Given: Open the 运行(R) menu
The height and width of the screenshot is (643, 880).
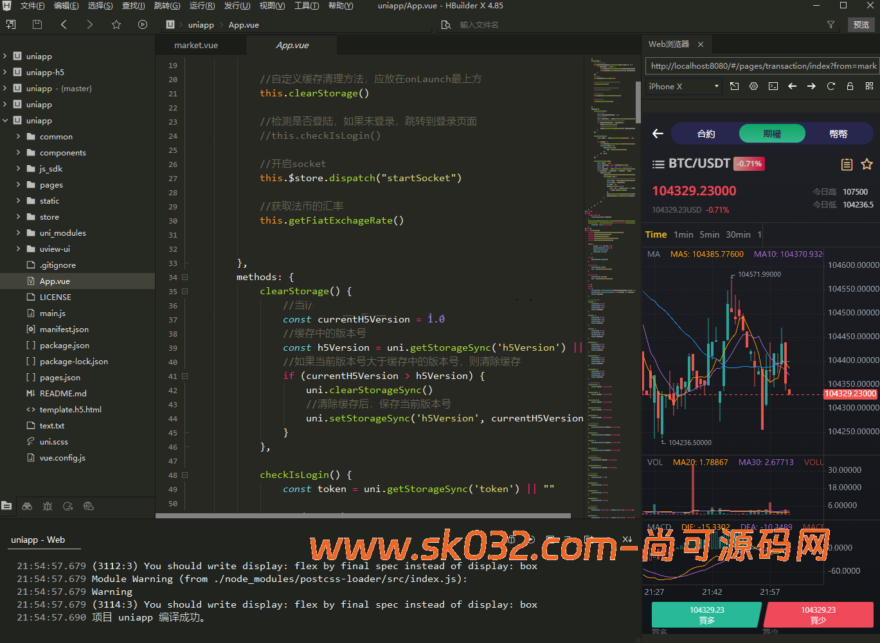Looking at the screenshot, I should tap(202, 6).
